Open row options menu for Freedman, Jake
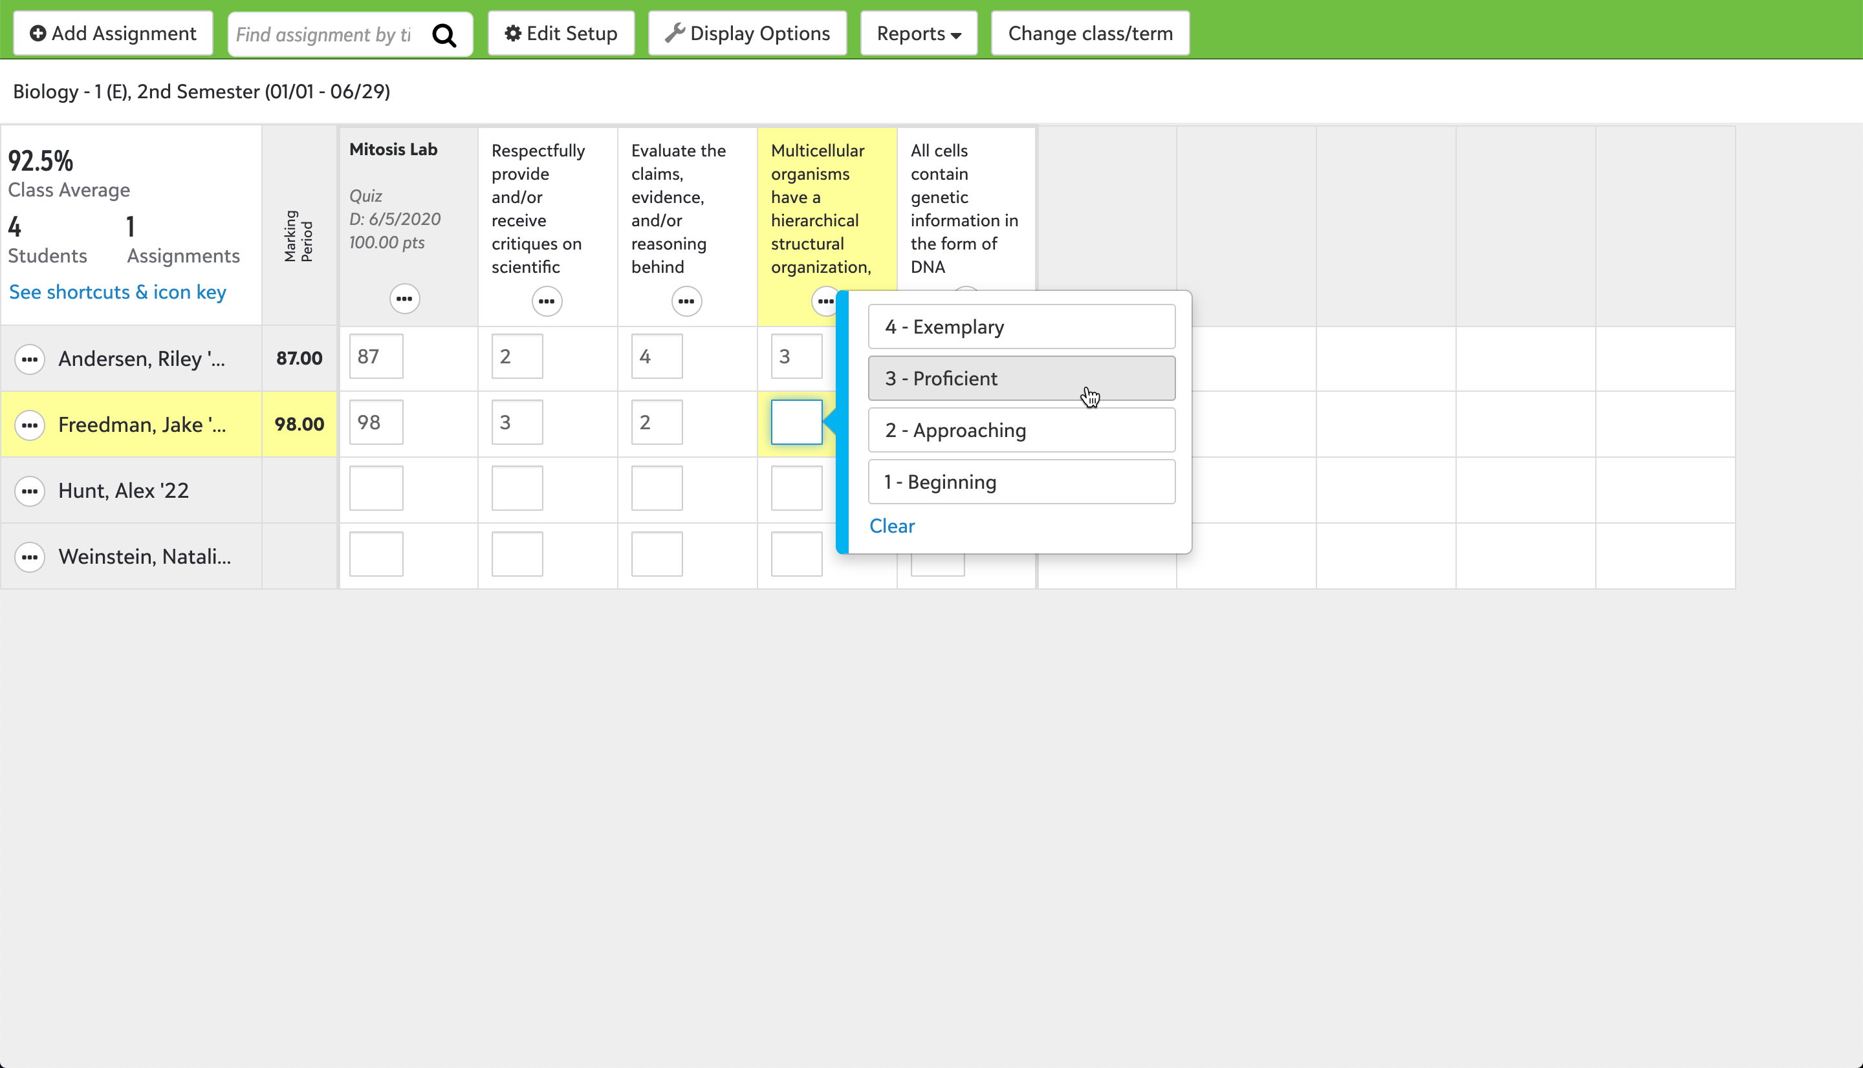This screenshot has width=1863, height=1068. (x=30, y=425)
